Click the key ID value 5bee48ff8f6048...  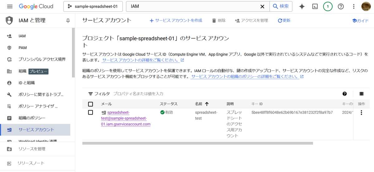pyautogui.click(x=292, y=112)
